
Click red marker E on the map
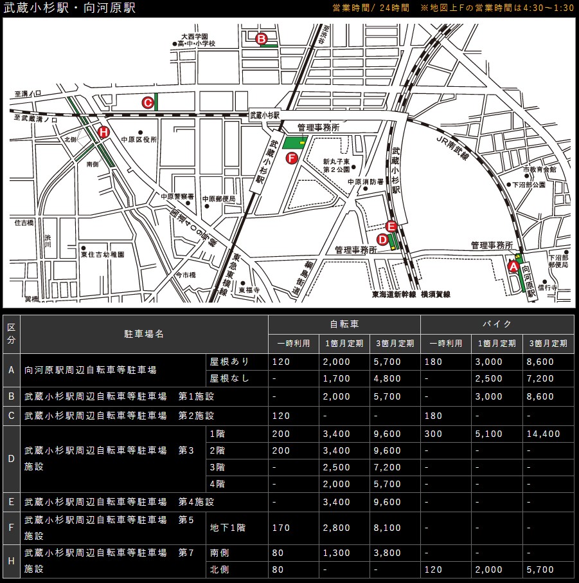coord(391,226)
